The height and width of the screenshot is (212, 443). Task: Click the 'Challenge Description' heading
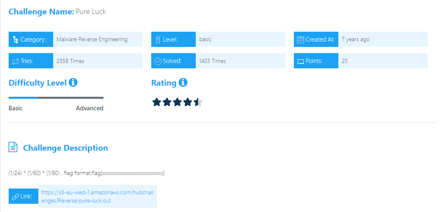click(x=65, y=148)
